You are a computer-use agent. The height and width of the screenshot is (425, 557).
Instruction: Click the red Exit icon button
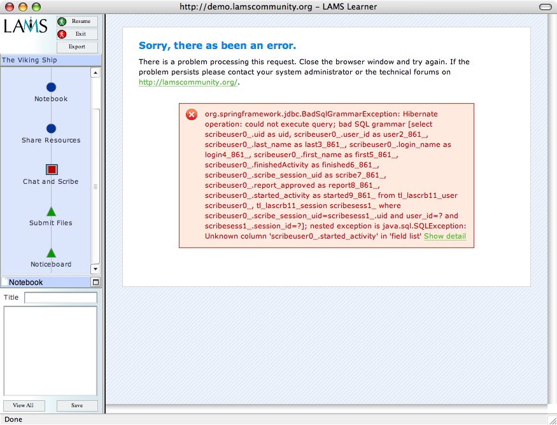[x=62, y=34]
